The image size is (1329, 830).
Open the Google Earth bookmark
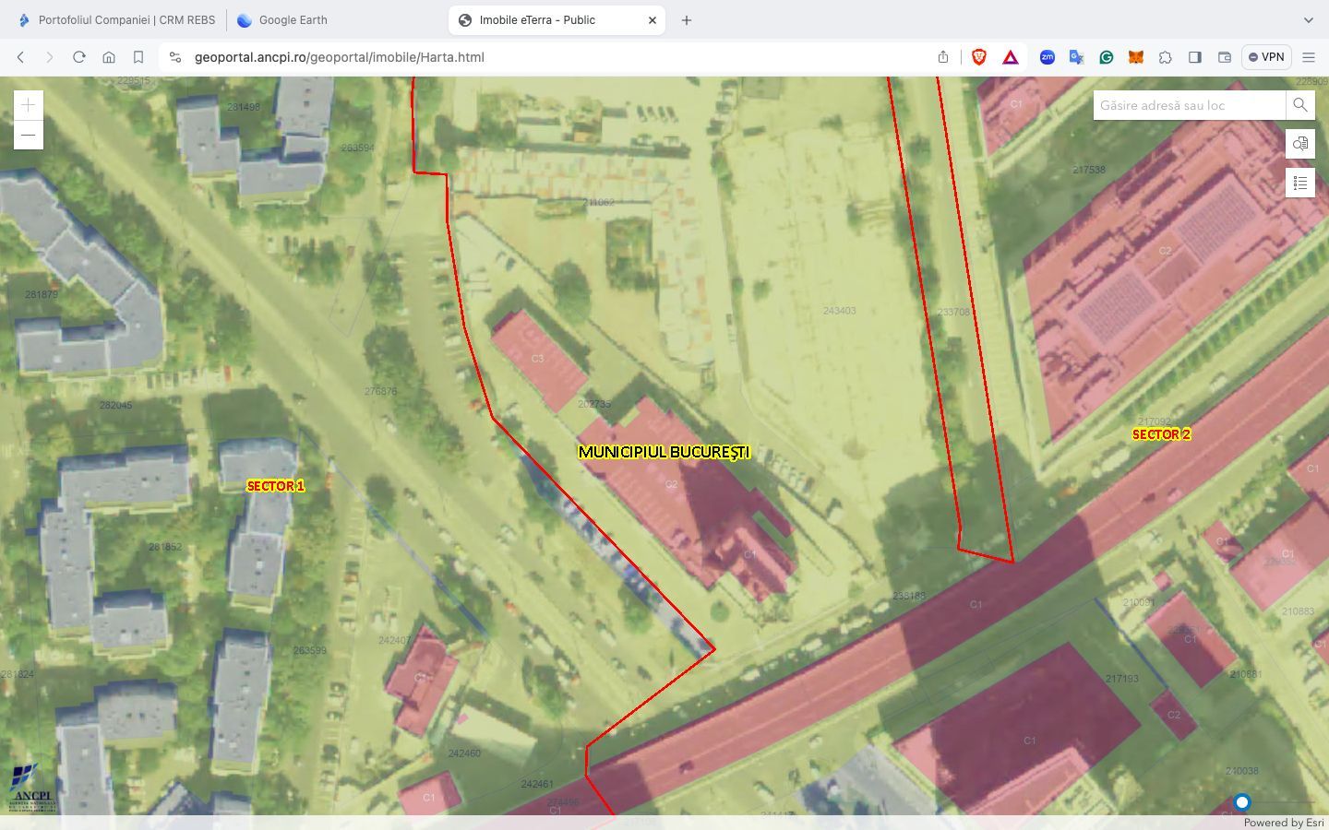pos(281,19)
